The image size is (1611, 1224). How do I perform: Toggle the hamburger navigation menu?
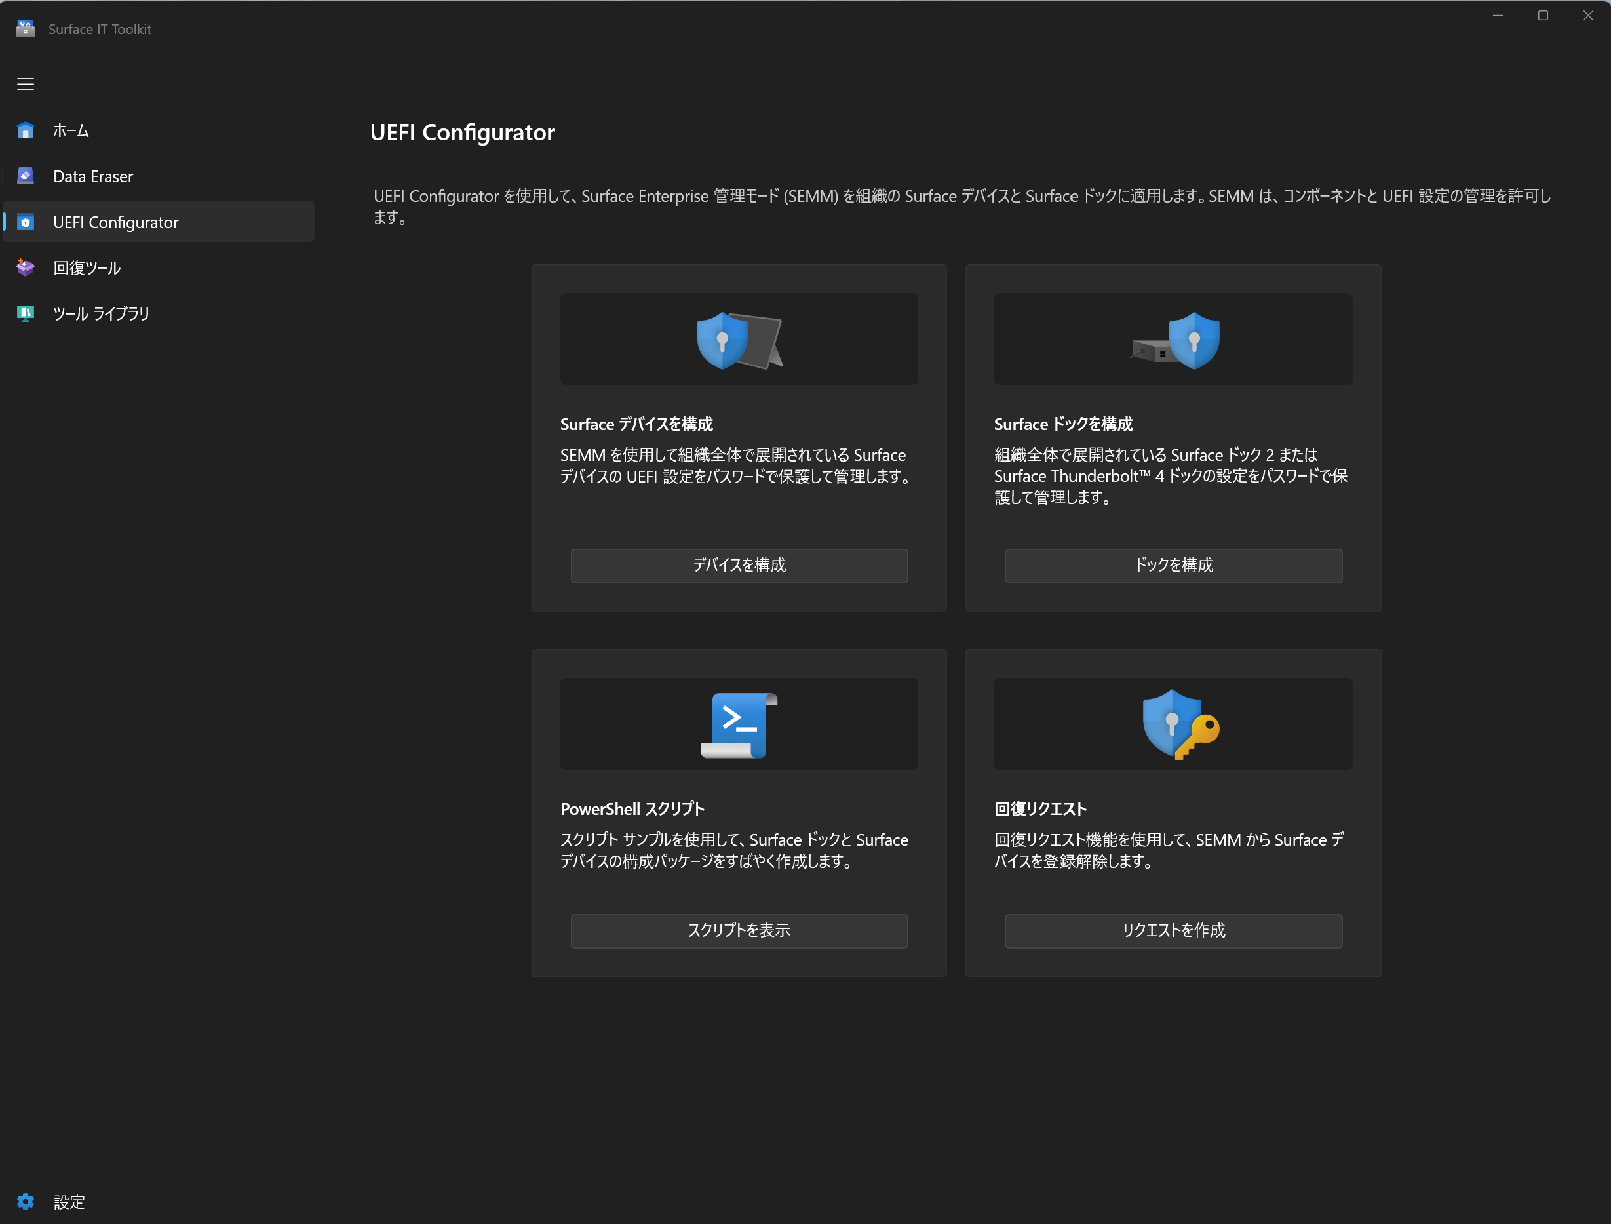pos(26,85)
